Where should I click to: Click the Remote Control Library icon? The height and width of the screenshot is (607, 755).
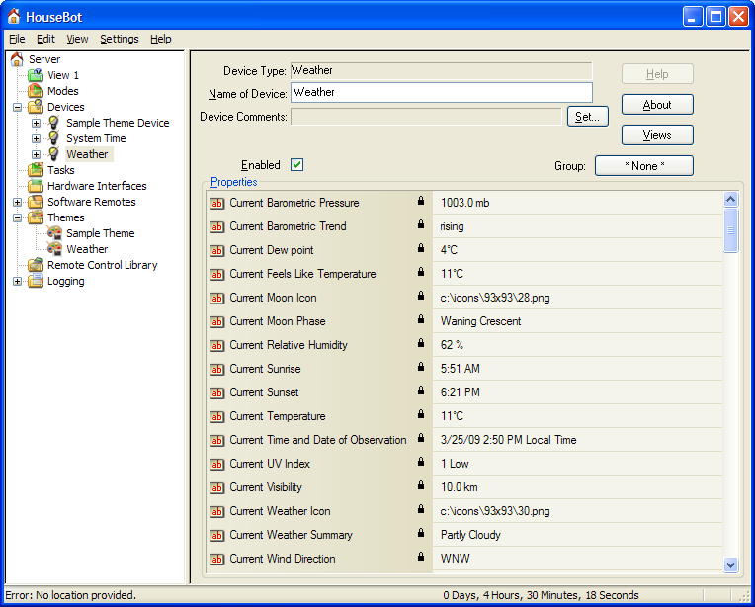pyautogui.click(x=36, y=265)
